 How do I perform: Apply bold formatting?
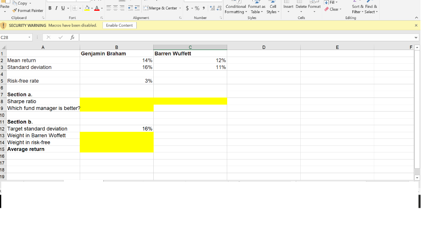point(50,8)
